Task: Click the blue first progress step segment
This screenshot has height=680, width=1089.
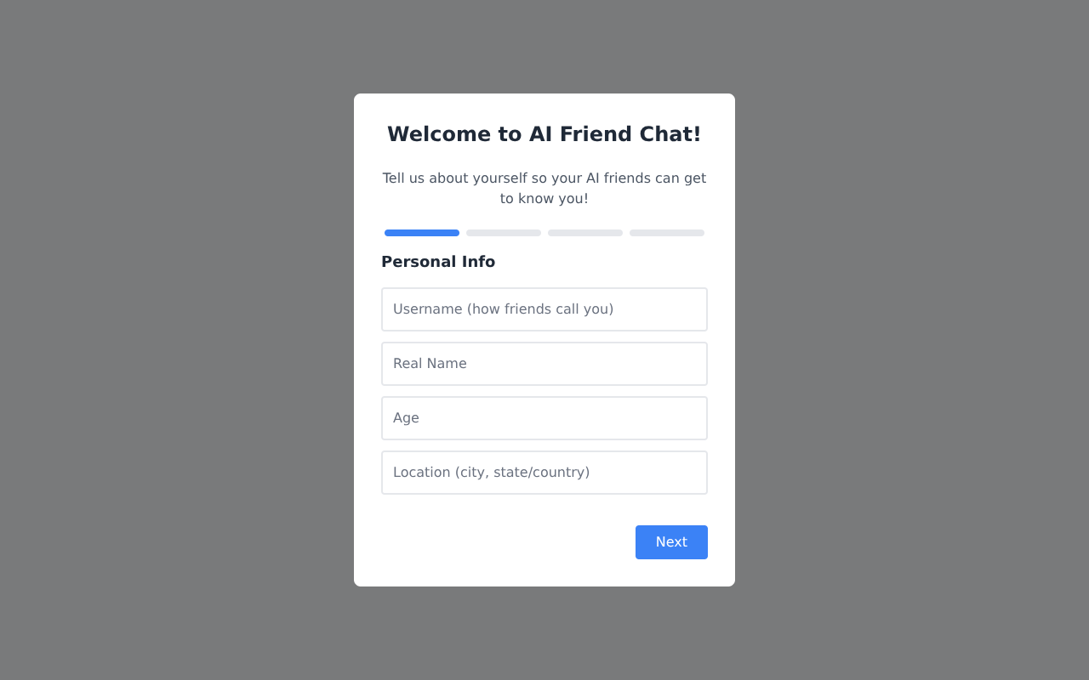Action: tap(422, 233)
